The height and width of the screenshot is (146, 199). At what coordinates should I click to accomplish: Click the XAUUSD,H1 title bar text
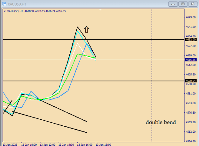[17, 4]
